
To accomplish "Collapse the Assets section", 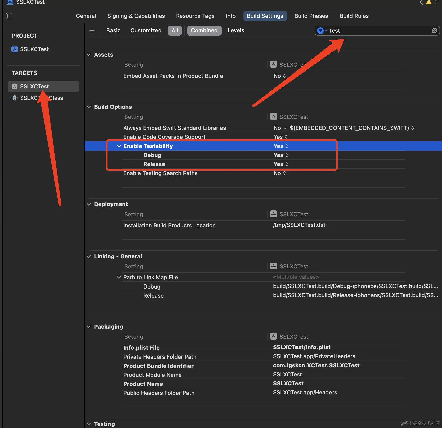I will pos(89,55).
